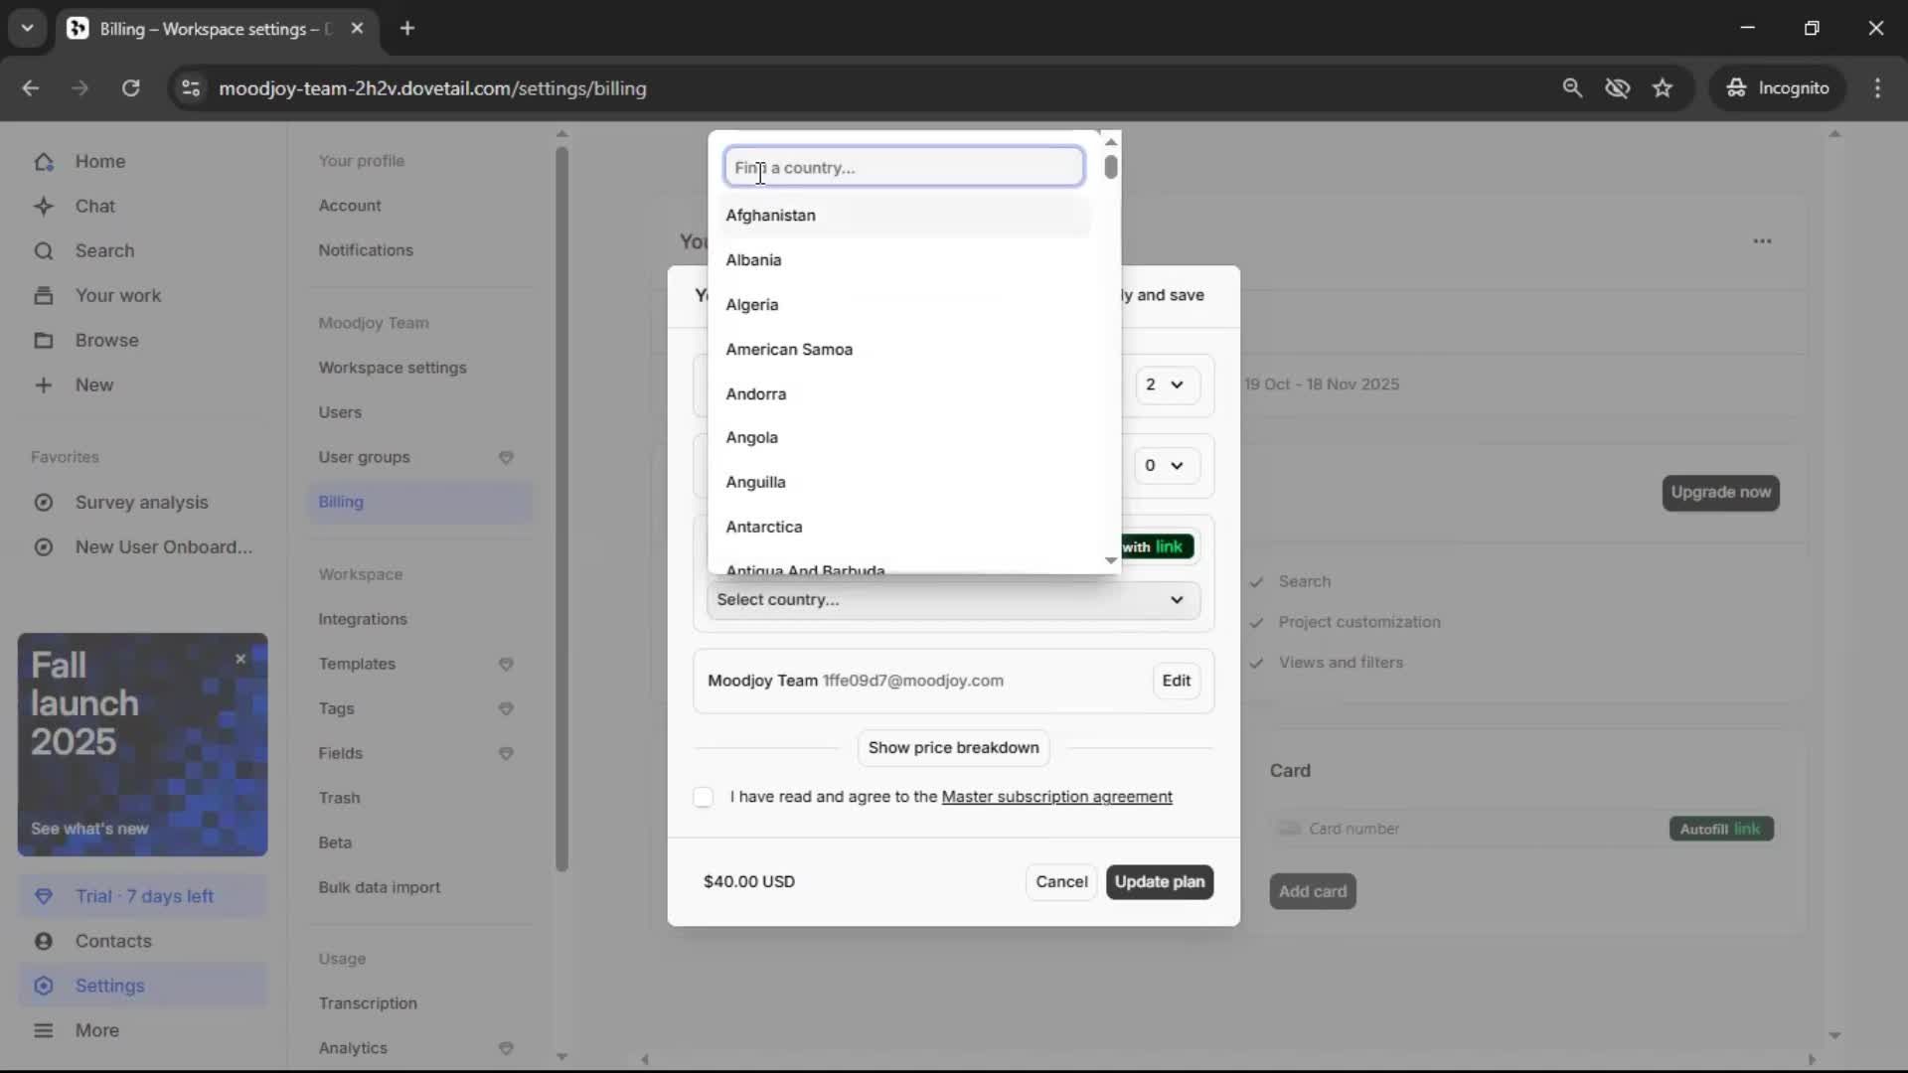Select Albania from country list
The width and height of the screenshot is (1908, 1073).
click(753, 260)
